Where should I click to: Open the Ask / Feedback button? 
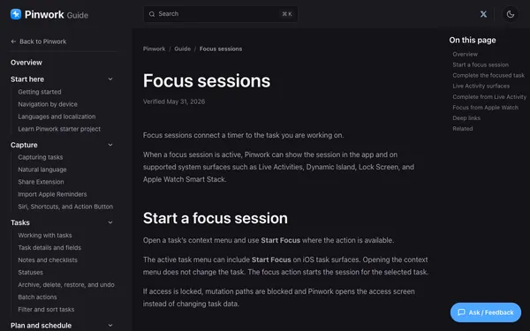click(485, 312)
